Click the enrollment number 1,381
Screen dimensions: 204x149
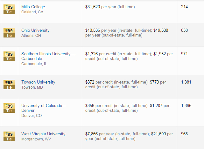(186, 82)
